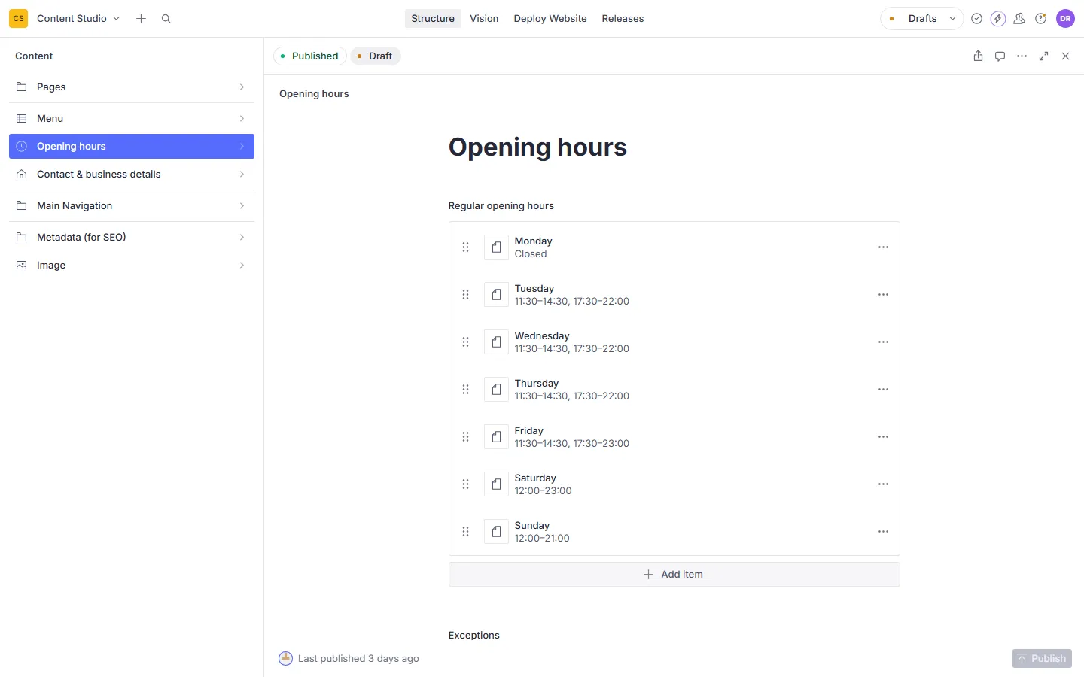Select Opening hours in content list

pyautogui.click(x=132, y=147)
